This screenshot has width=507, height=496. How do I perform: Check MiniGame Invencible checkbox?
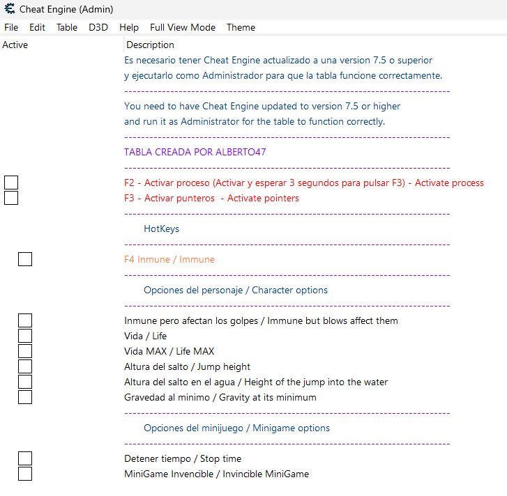[x=25, y=474]
